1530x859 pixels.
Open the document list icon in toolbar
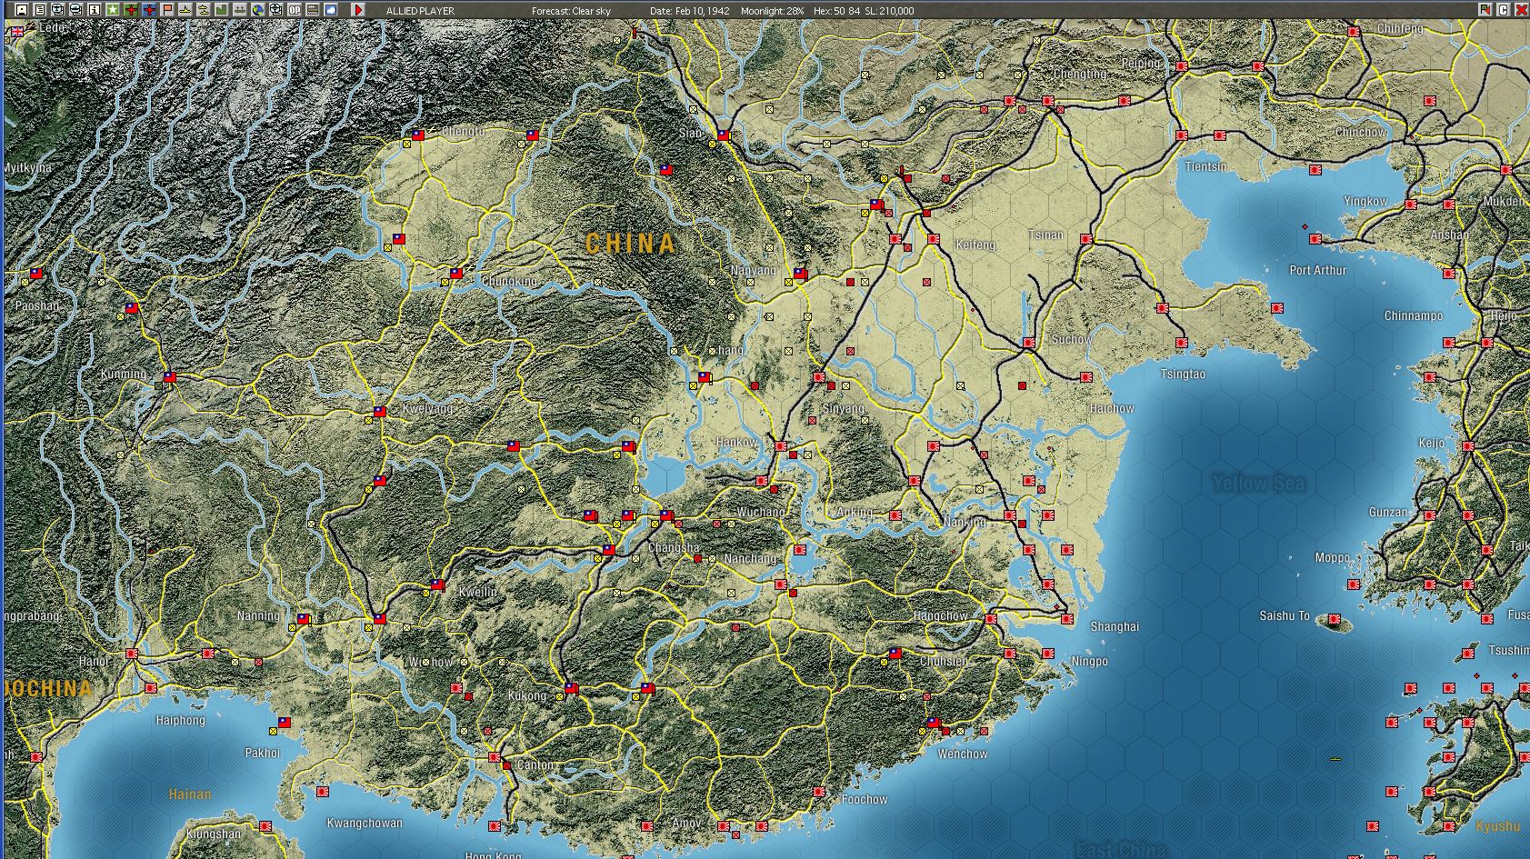[40, 10]
